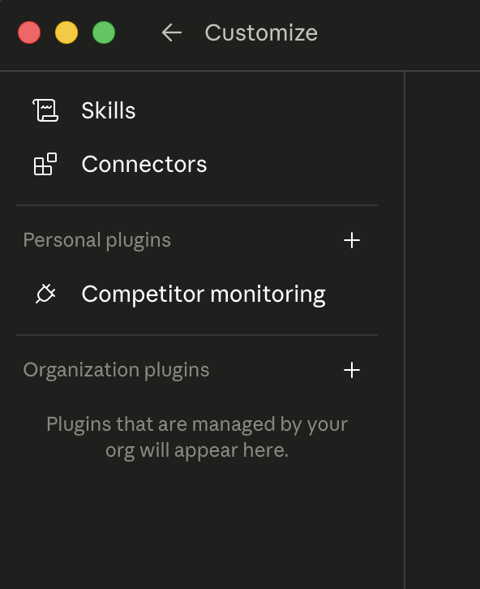Add a new personal plugin with plus

[x=352, y=240]
